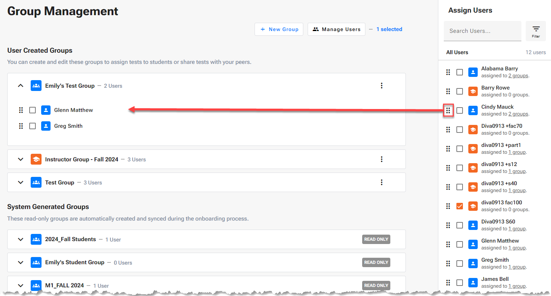This screenshot has height=296, width=551.
Task: Collapse Emily's Test Group
Action: [x=21, y=86]
